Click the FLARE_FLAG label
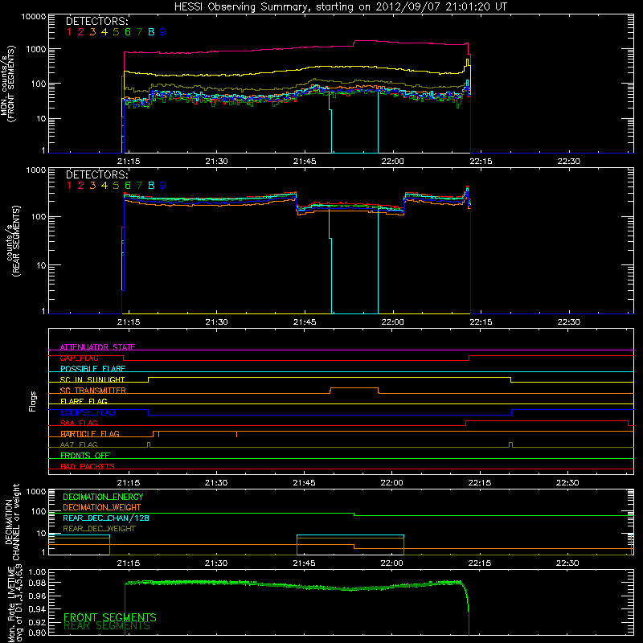Image resolution: width=643 pixels, height=643 pixels. coord(84,401)
